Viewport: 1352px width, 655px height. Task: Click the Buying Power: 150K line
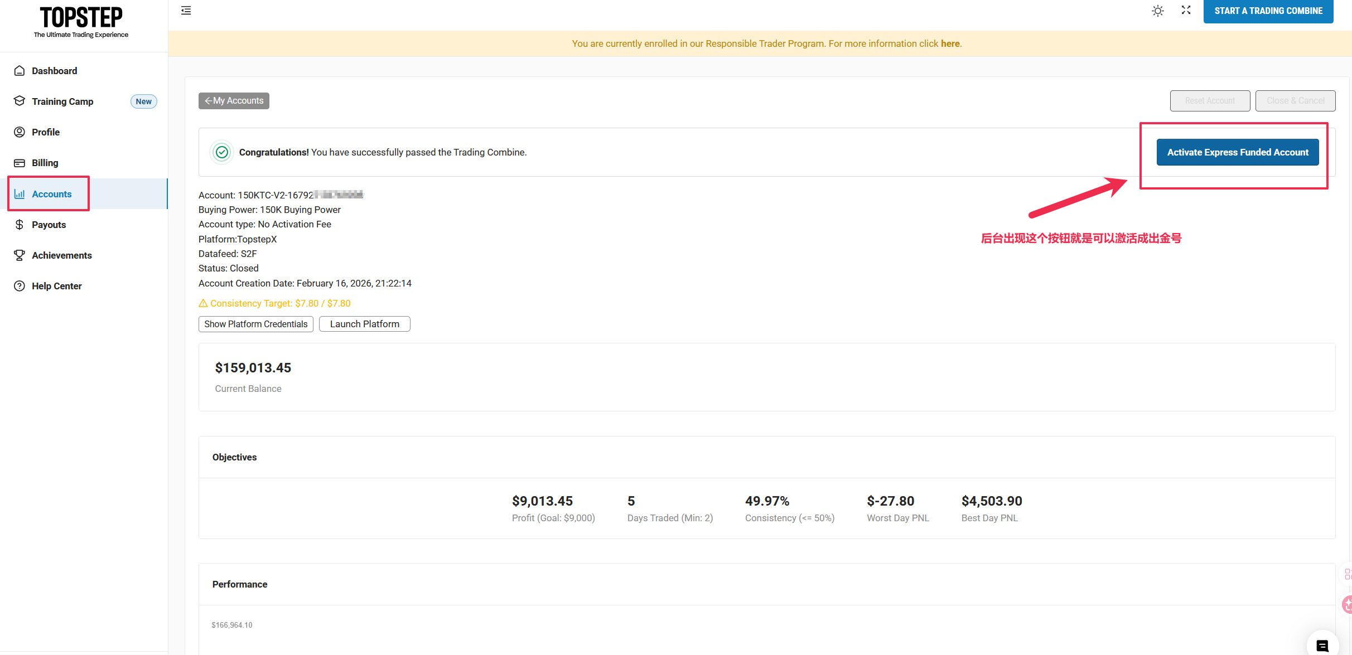pos(269,210)
